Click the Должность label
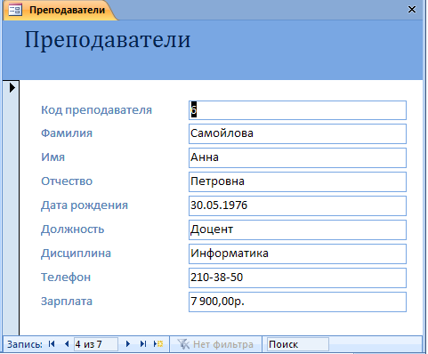Image resolution: width=428 pixels, height=354 pixels. point(72,229)
